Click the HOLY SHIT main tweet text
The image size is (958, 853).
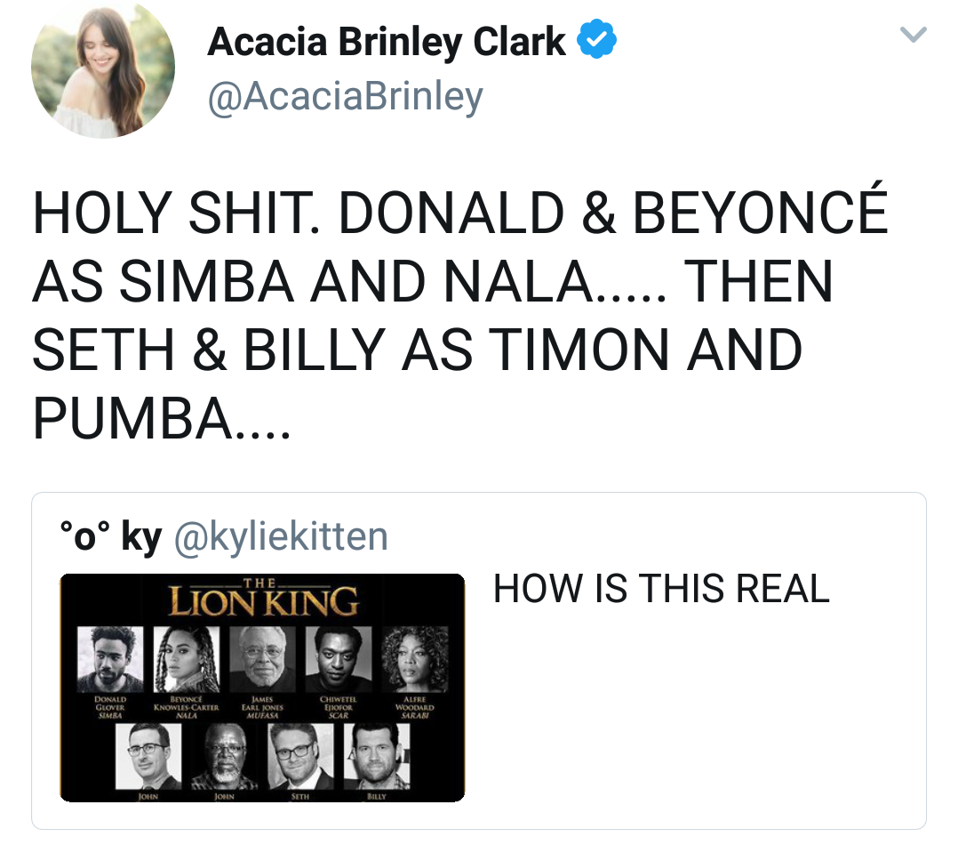(460, 315)
